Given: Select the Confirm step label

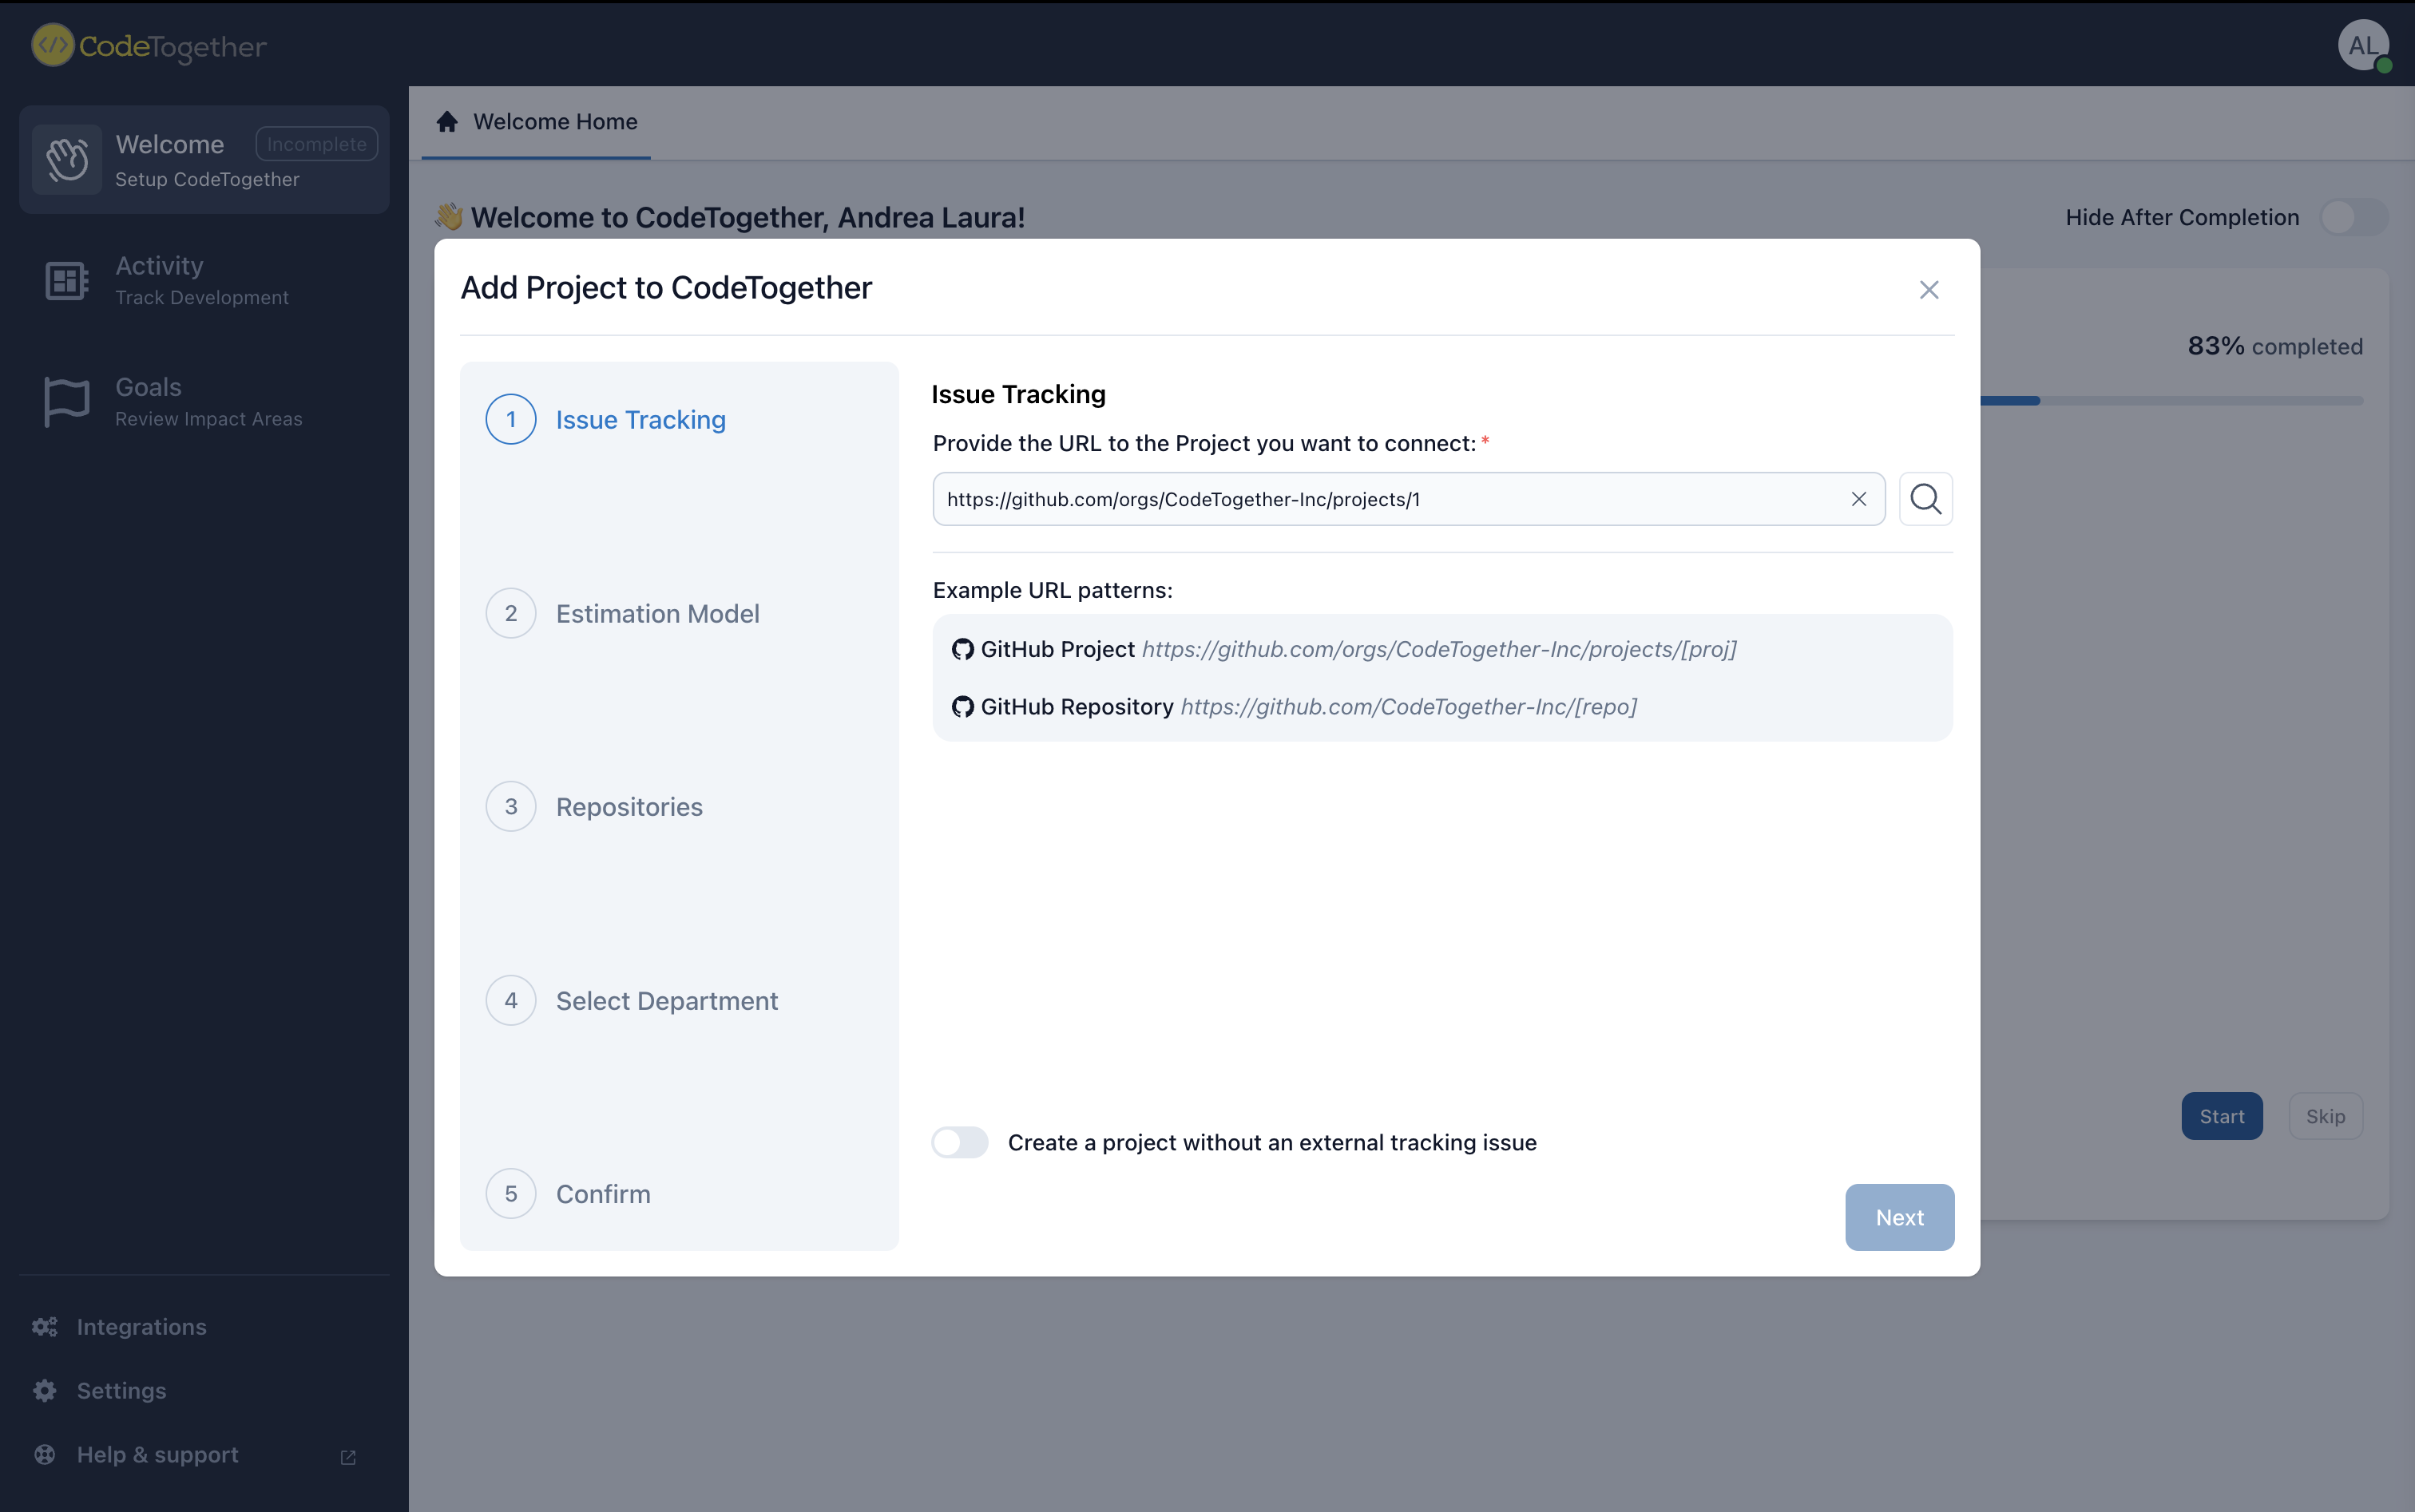Looking at the screenshot, I should pos(603,1194).
